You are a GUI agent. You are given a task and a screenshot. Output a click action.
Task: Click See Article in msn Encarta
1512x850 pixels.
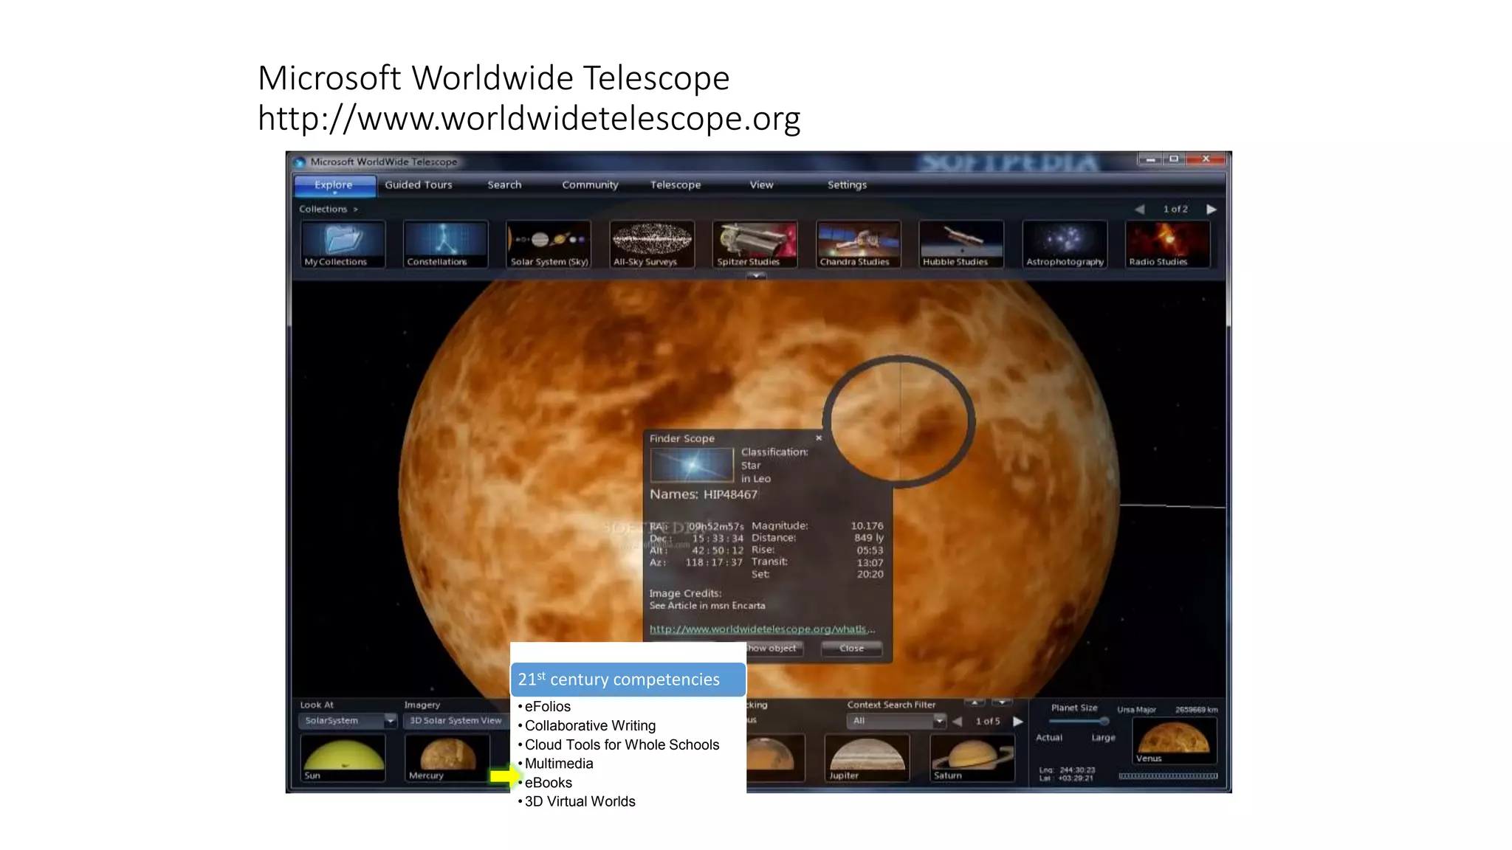point(707,606)
